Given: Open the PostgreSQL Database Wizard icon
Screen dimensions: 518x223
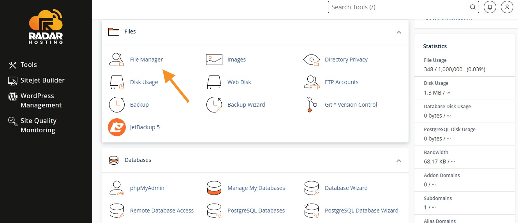Looking at the screenshot, I should [x=311, y=211].
